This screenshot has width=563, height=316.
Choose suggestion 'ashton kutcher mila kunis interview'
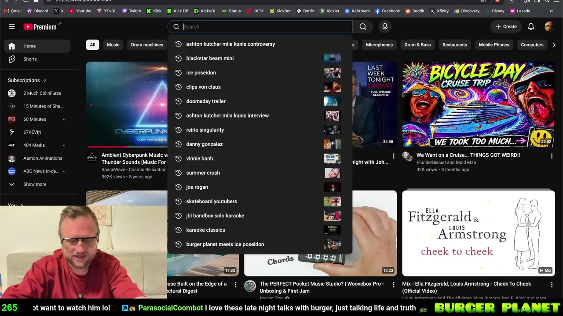(x=260, y=115)
